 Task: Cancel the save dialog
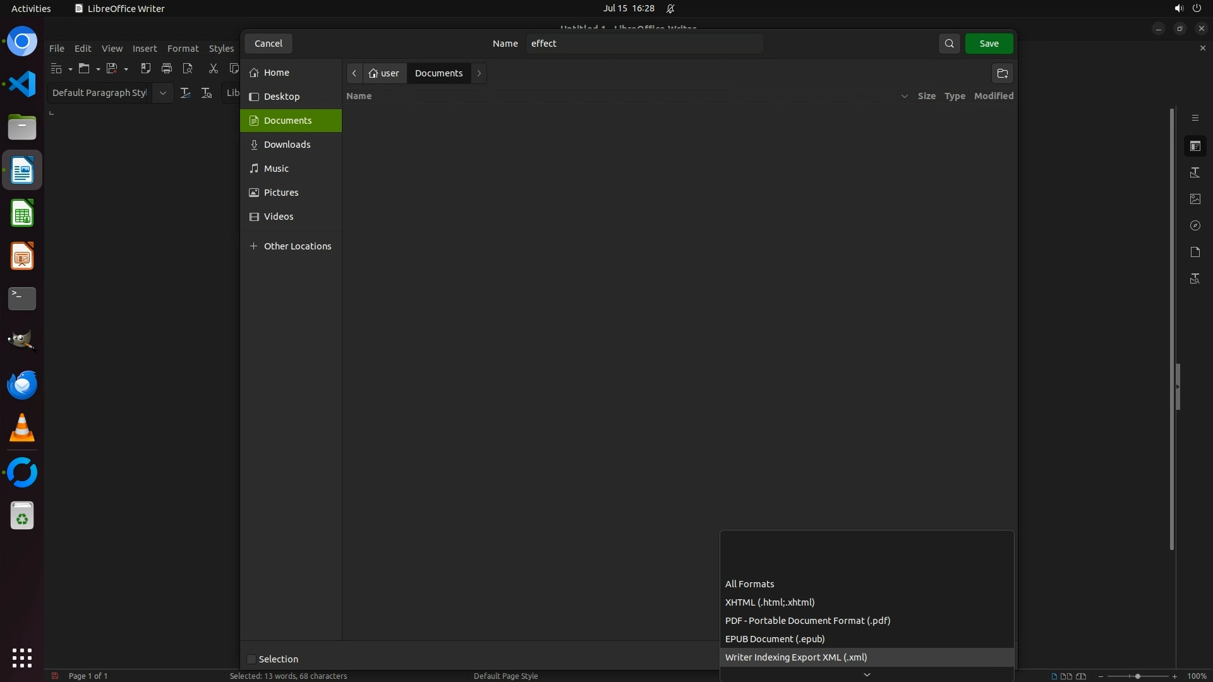[x=268, y=44]
